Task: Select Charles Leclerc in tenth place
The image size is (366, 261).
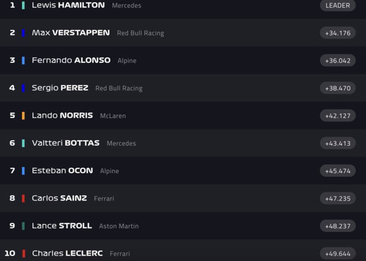Action: tap(67, 254)
